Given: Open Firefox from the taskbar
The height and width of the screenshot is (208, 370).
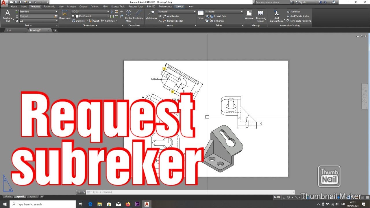Looking at the screenshot, I should click(x=128, y=204).
